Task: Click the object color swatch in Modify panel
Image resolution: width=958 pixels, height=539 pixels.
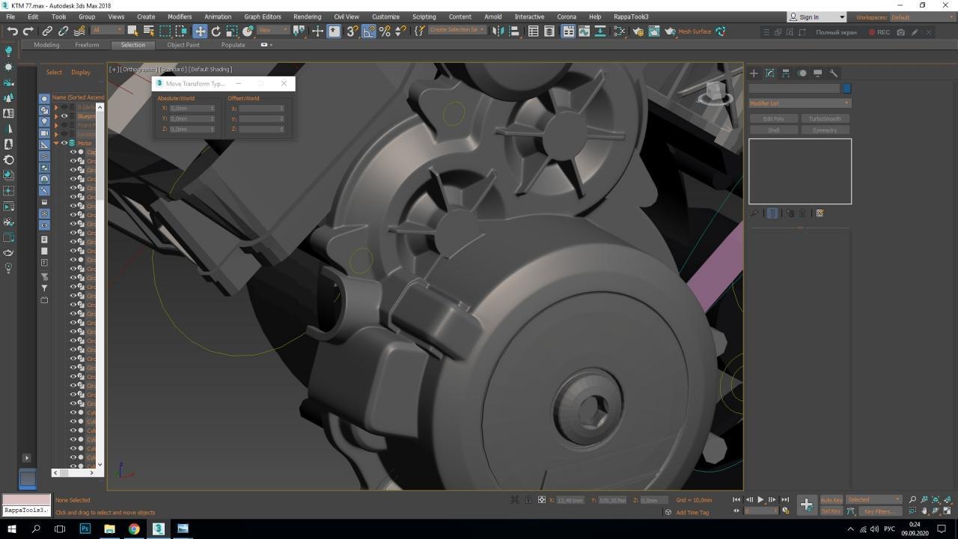Action: click(x=846, y=88)
